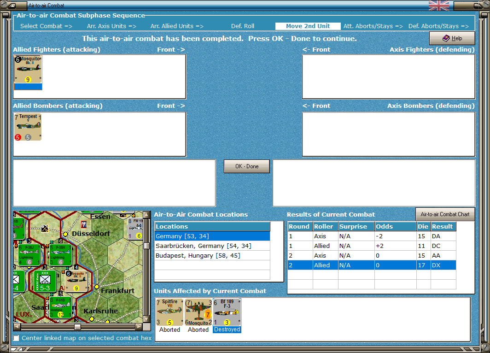The width and height of the screenshot is (490, 353).
Task: Click the map horizontal scrollbar right arrow
Action: coord(139,327)
